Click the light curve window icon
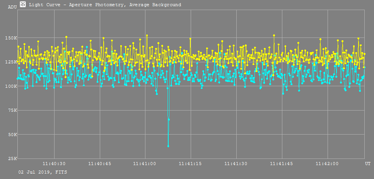The height and width of the screenshot is (179, 374). pos(23,4)
